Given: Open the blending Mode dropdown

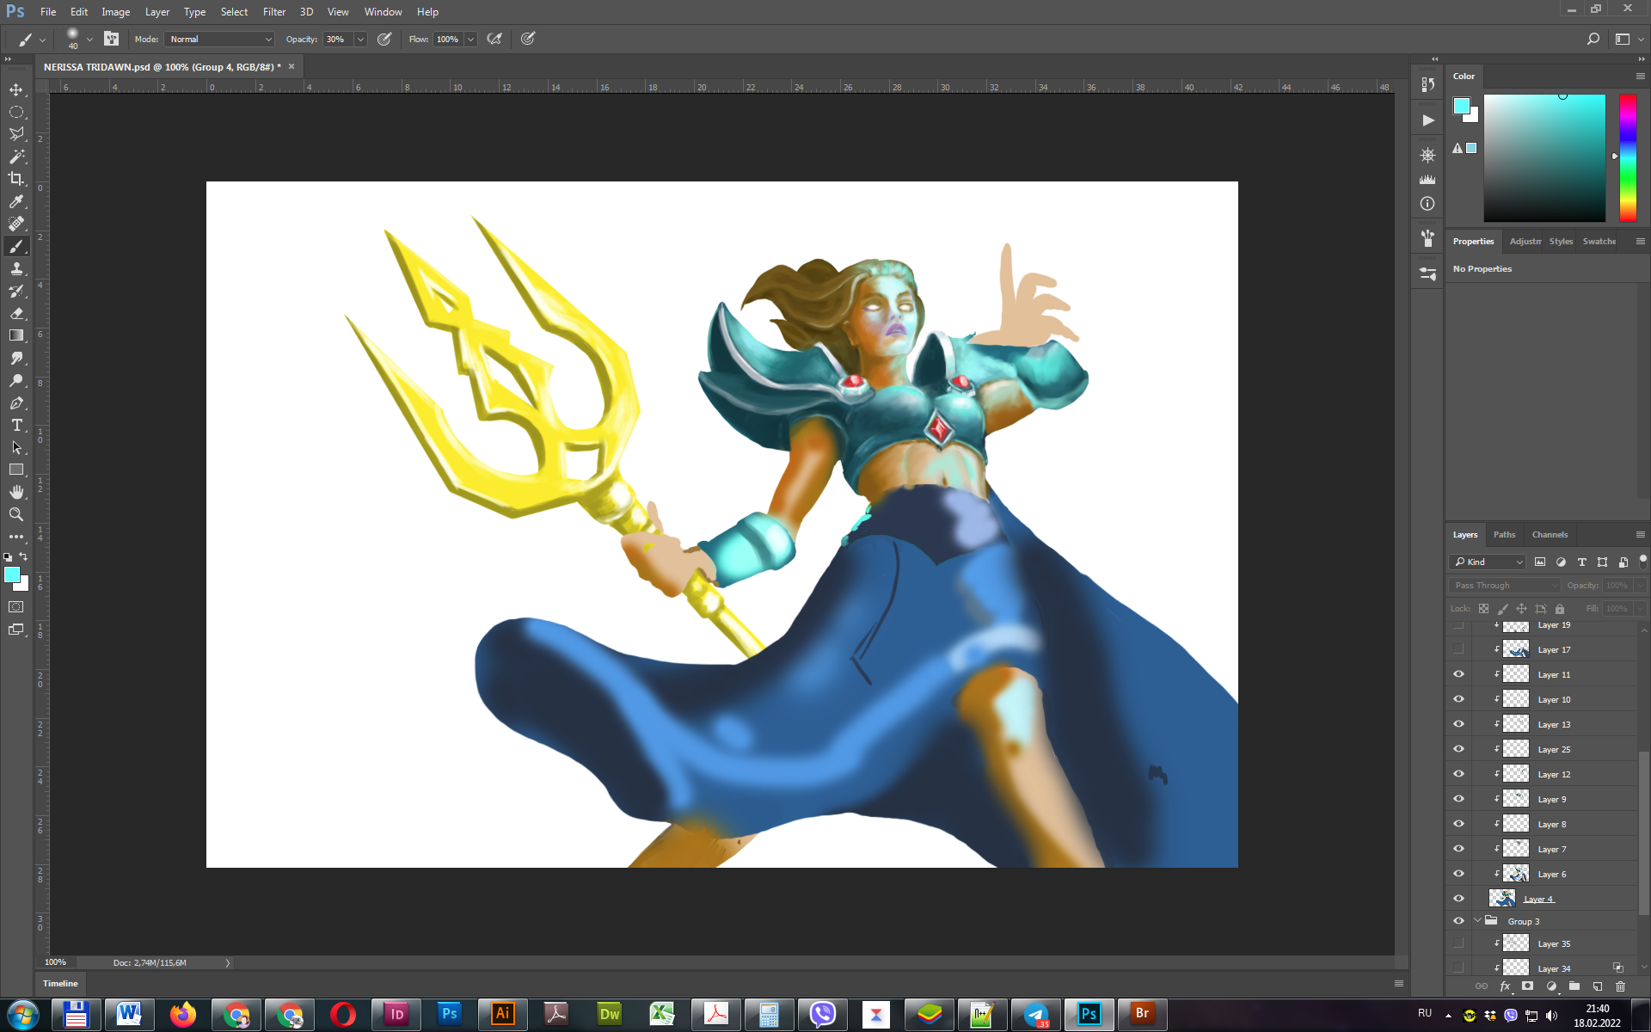Looking at the screenshot, I should pos(220,39).
